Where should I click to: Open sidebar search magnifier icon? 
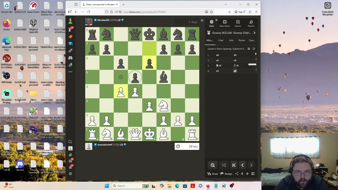[x=70, y=142]
